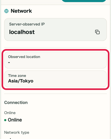The image size is (111, 139).
Task: Select the Asia/Tokyo time zone value
Action: point(21,81)
